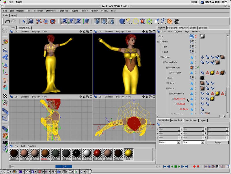Stop playback with green stop button

(176, 167)
